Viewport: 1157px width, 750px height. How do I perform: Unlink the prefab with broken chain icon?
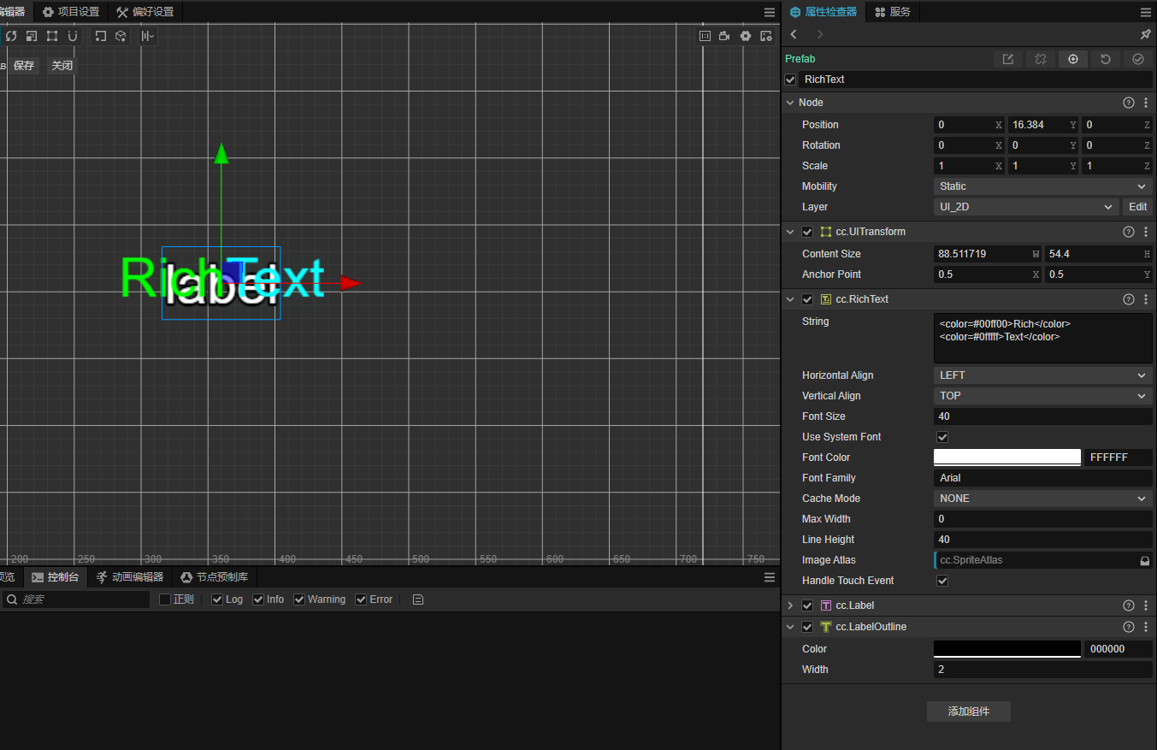1041,59
